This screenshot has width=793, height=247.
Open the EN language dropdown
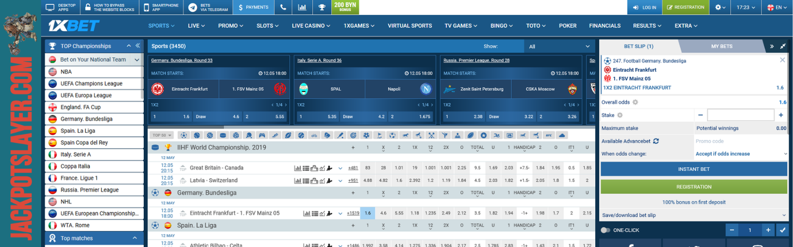(777, 7)
